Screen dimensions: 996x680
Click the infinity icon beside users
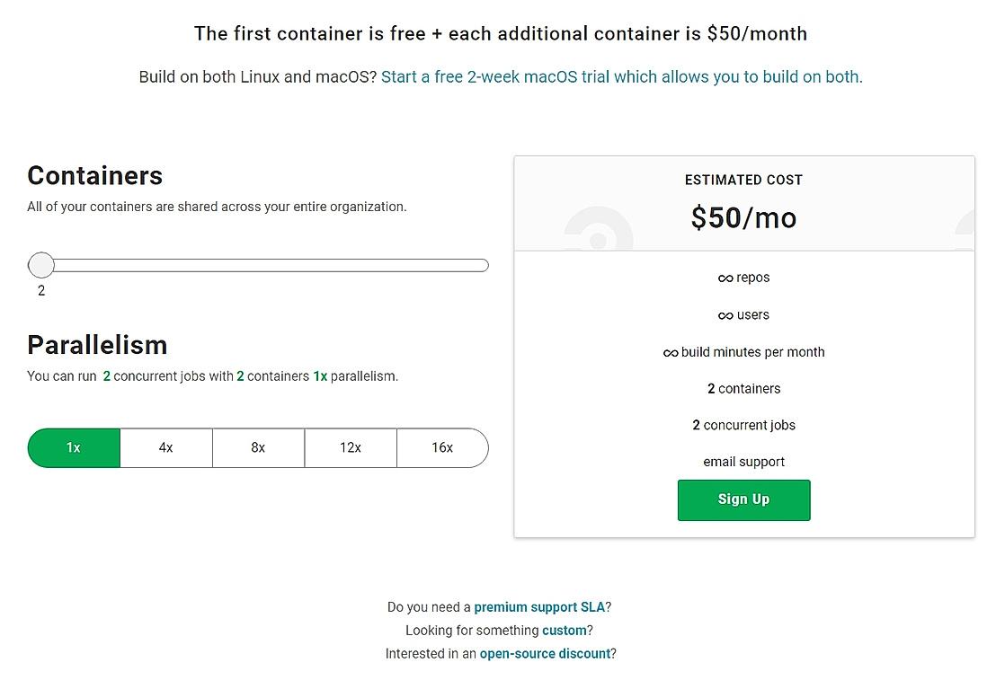pyautogui.click(x=725, y=315)
